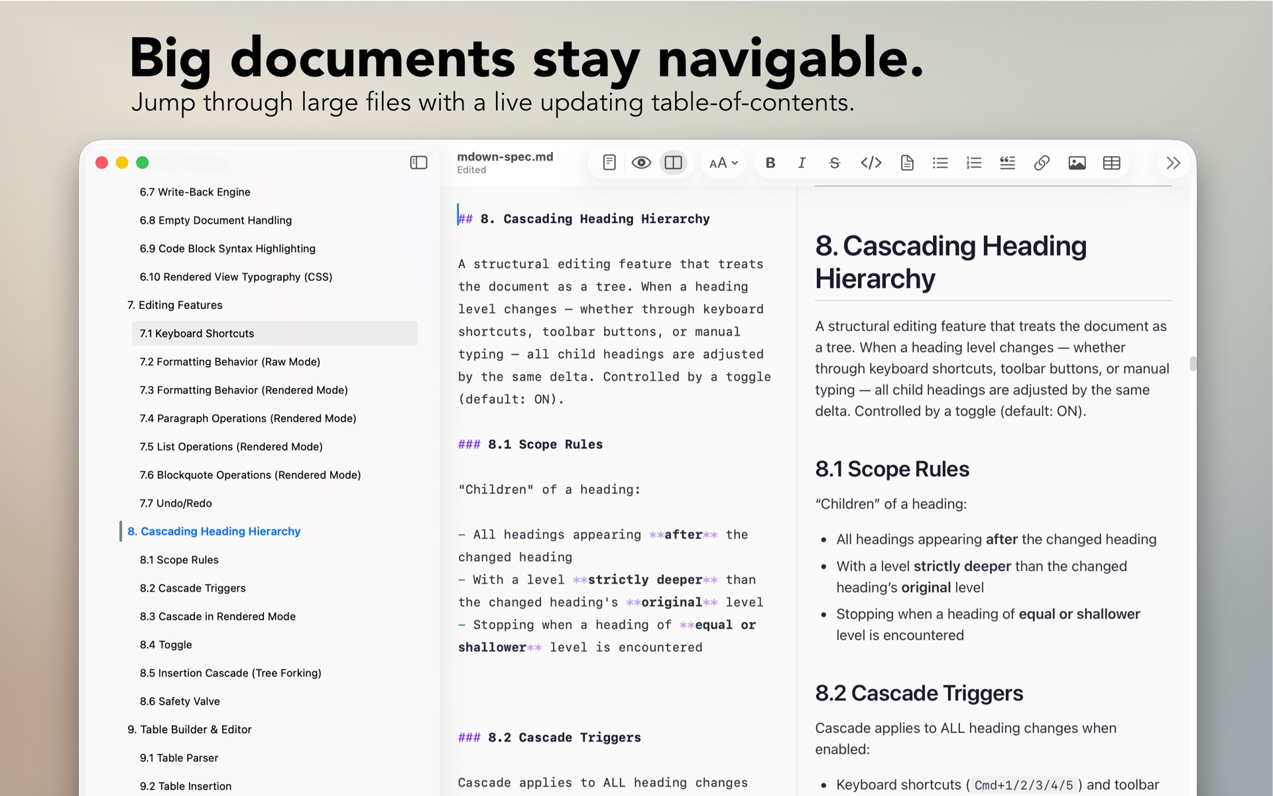The width and height of the screenshot is (1273, 796).
Task: Apply strikethrough formatting
Action: [835, 163]
